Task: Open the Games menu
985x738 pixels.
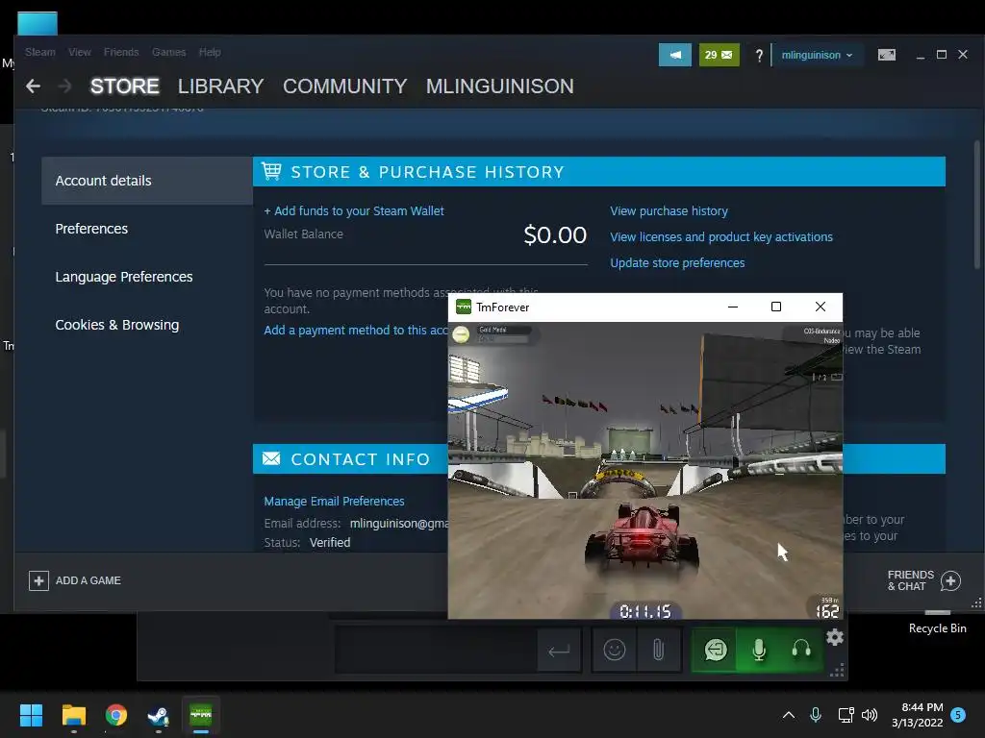Action: pos(169,52)
